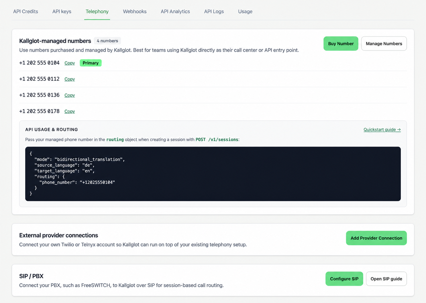Click the Twilio or Telnyx description text
Image resolution: width=426 pixels, height=303 pixels.
click(x=133, y=245)
